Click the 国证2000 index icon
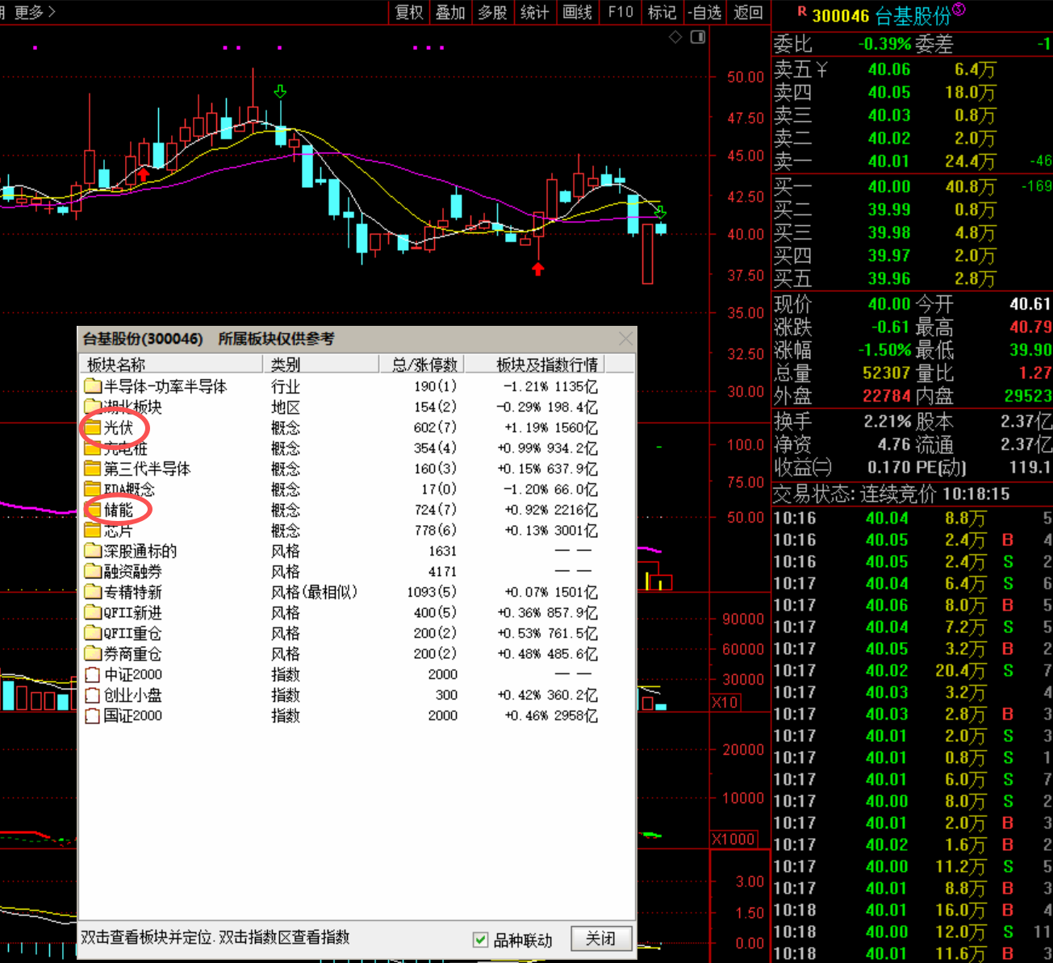This screenshot has width=1053, height=963. point(93,715)
